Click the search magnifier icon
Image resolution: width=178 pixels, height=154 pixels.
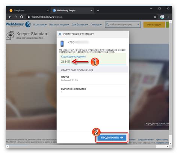[107, 24]
